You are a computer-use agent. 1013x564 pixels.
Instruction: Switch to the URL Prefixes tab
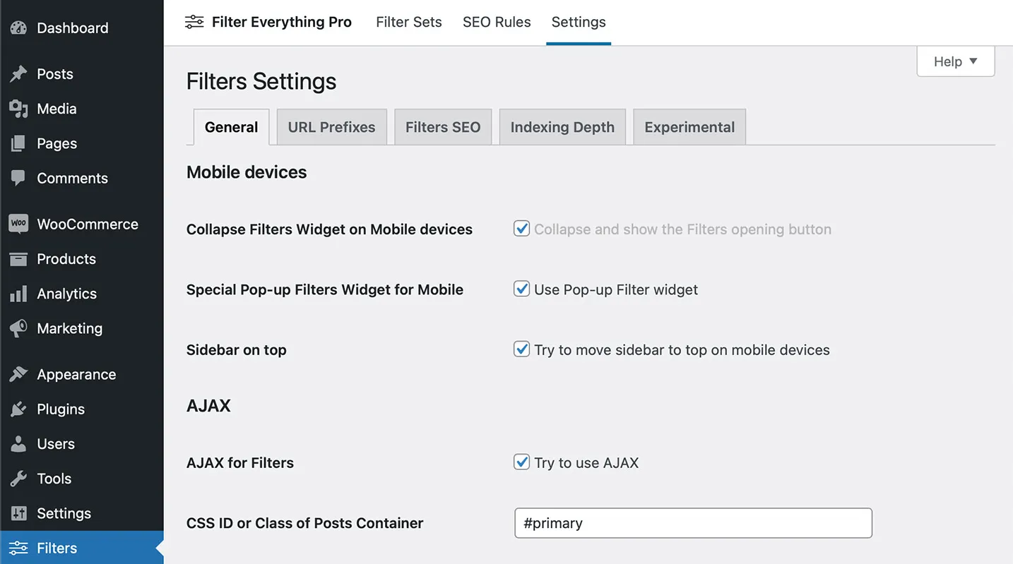331,127
